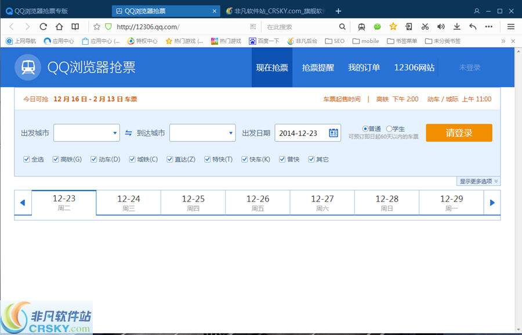522x335 pixels.
Task: Select the 12-29 周一 date tab
Action: pyautogui.click(x=451, y=203)
